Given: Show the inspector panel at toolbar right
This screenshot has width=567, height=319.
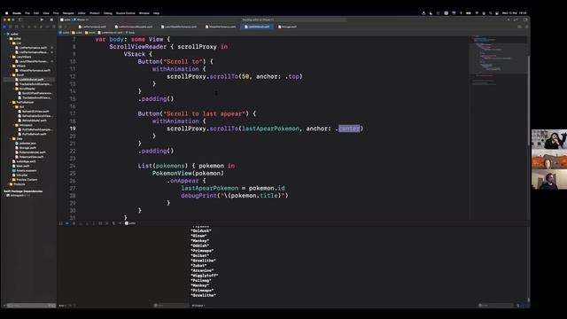Looking at the screenshot, I should tap(525, 19).
